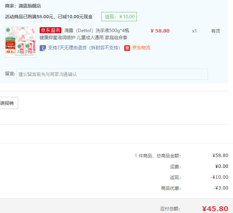Open the Dettol hand soap product thumbnail
This screenshot has height=213, width=233.
tap(21, 42)
